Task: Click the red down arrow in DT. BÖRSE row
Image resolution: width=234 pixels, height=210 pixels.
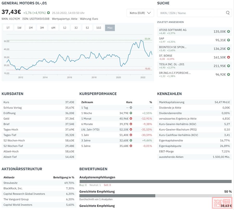Action: click(229, 57)
